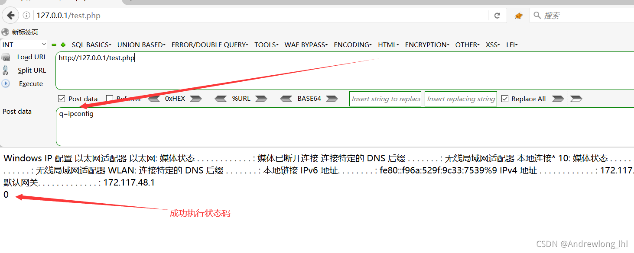Image resolution: width=634 pixels, height=253 pixels.
Task: Click the globe icon of 新标签页 bookmark
Action: (x=5, y=32)
